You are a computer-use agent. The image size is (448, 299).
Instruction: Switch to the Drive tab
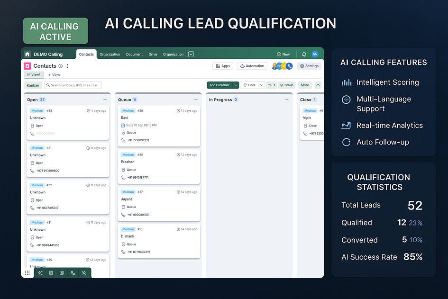pos(153,54)
